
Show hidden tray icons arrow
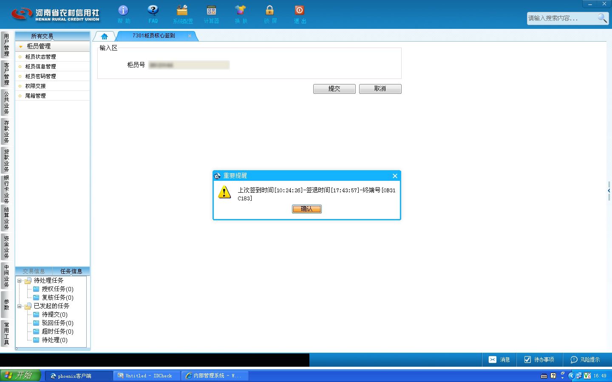tap(571, 376)
